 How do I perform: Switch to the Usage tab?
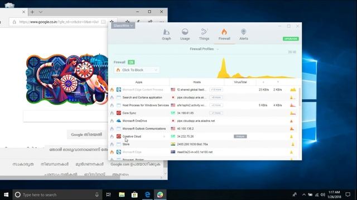point(185,34)
